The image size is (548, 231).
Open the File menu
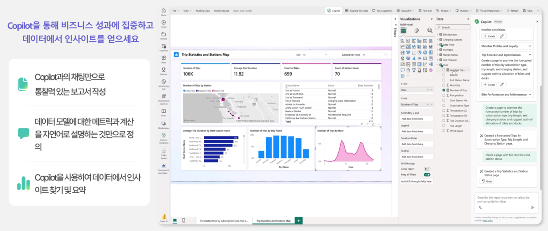point(175,10)
